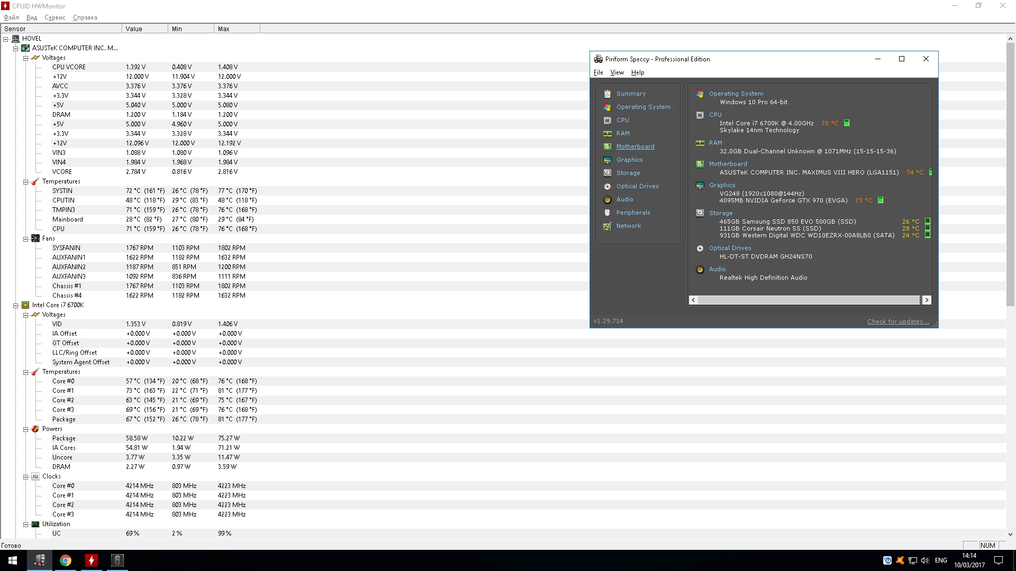Image resolution: width=1016 pixels, height=571 pixels.
Task: Collapse the Clocks group expander
Action: pyautogui.click(x=25, y=476)
